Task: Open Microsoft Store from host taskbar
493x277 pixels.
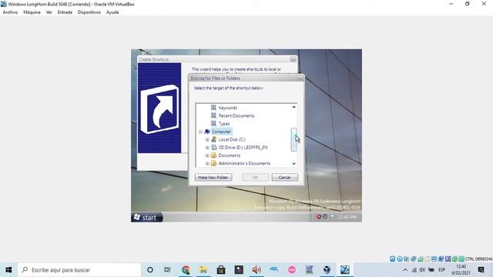Action: click(221, 270)
